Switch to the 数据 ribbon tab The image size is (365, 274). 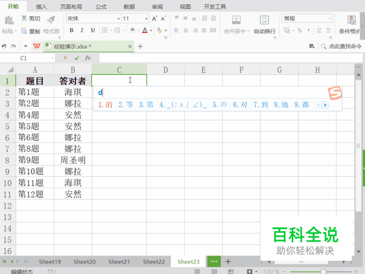tap(129, 6)
